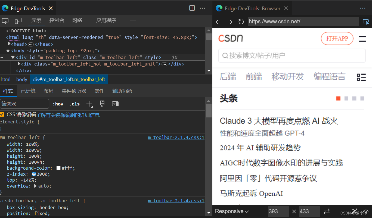The height and width of the screenshot is (218, 372).
Task: Click the 打开APP button on CSDN
Action: click(337, 39)
